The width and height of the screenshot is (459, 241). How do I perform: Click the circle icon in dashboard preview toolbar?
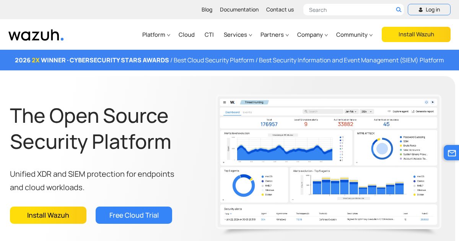click(426, 102)
